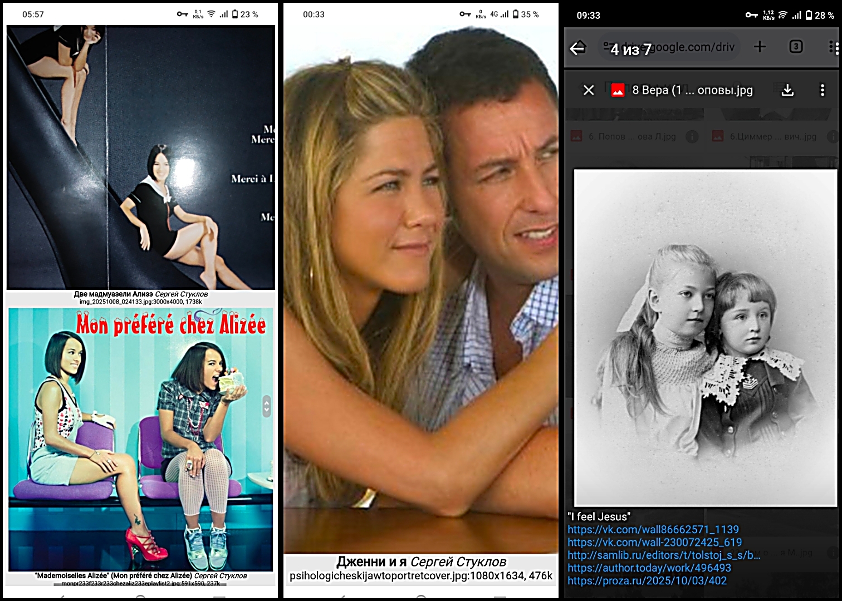
Task: Open the tab switcher showing 3 tabs
Action: (796, 47)
